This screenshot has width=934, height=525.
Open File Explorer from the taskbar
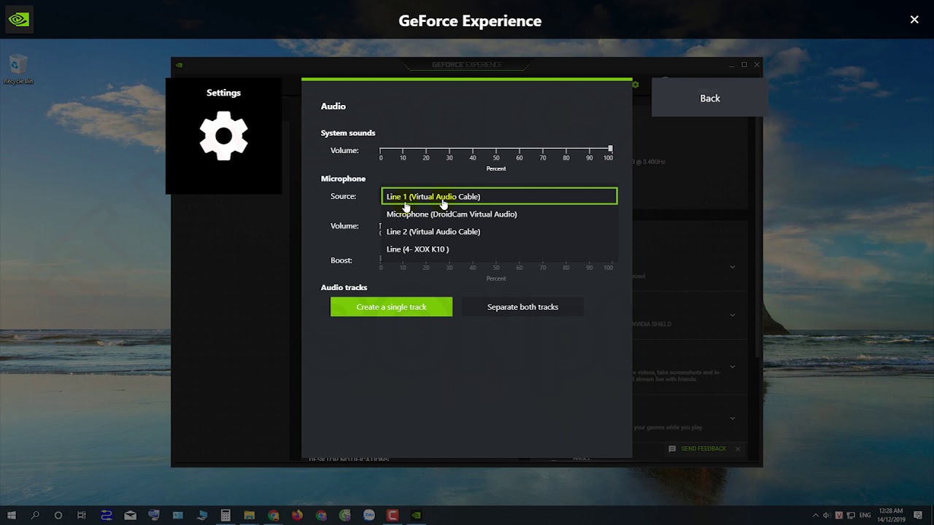(249, 516)
